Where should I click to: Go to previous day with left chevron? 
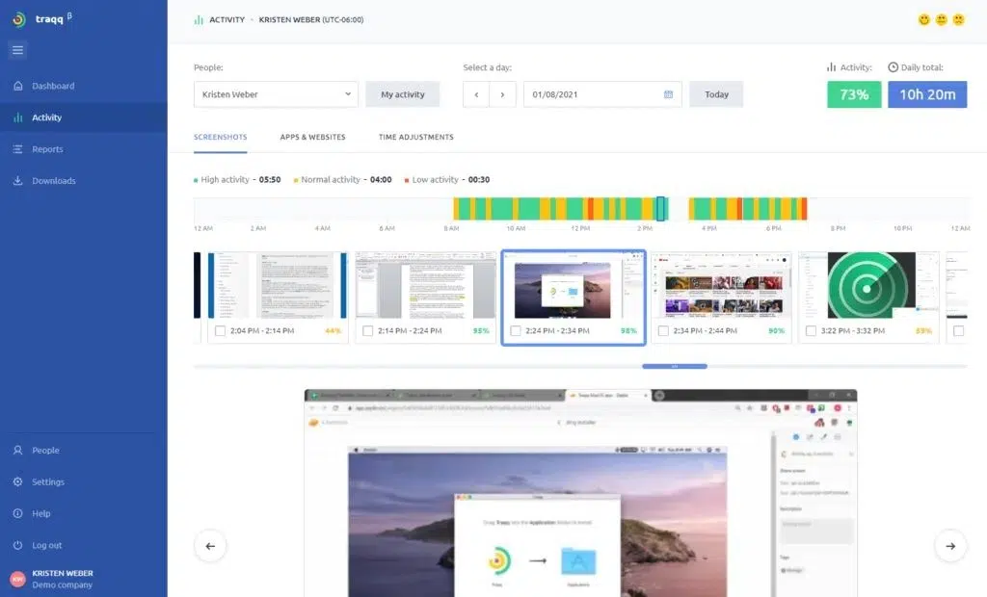click(x=476, y=94)
